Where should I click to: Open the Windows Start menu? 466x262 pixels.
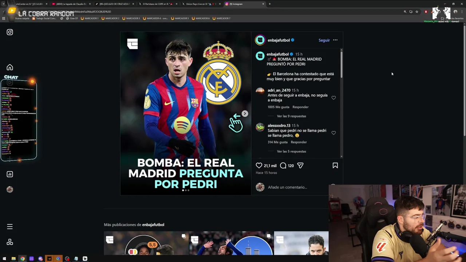pos(4,259)
